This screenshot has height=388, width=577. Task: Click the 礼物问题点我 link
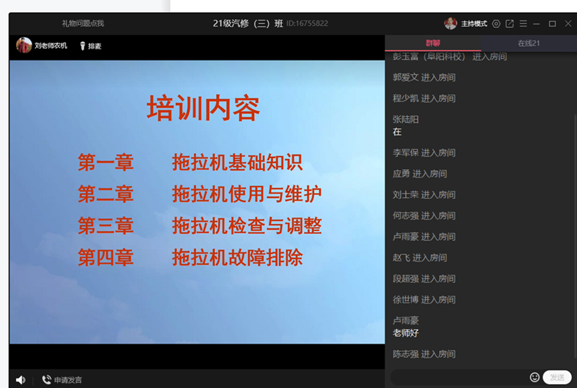[x=83, y=23]
